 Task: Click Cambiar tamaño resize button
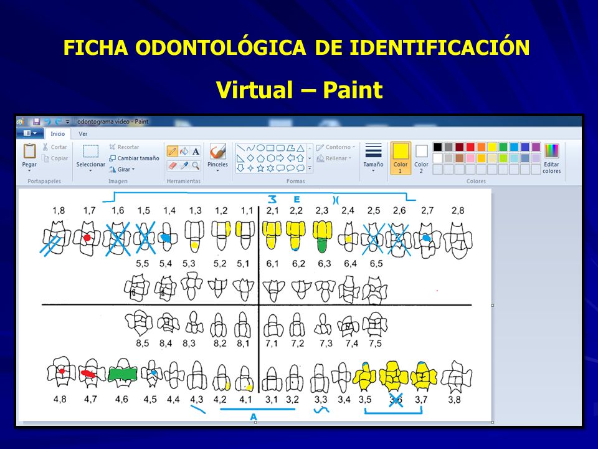coord(134,158)
